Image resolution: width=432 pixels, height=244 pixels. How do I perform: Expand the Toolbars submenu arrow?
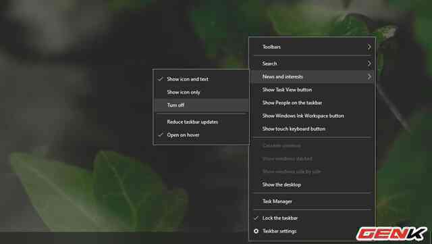pyautogui.click(x=369, y=47)
